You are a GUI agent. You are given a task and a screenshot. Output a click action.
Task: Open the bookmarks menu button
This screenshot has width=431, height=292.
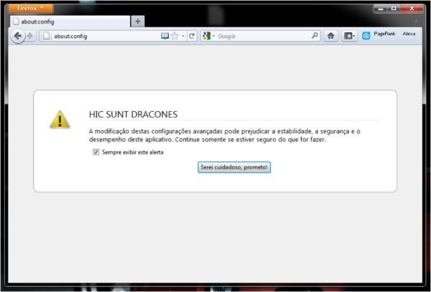[x=349, y=36]
